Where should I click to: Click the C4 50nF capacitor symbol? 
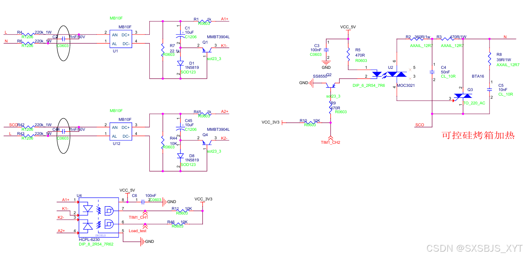432,72
